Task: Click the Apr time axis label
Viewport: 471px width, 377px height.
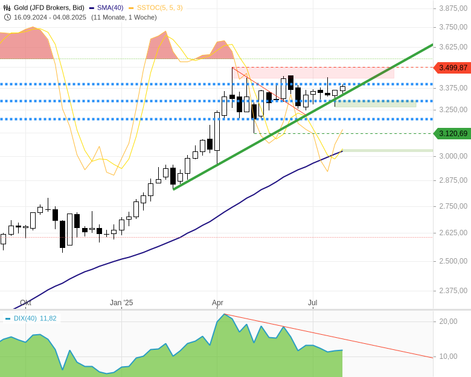Action: pos(217,303)
